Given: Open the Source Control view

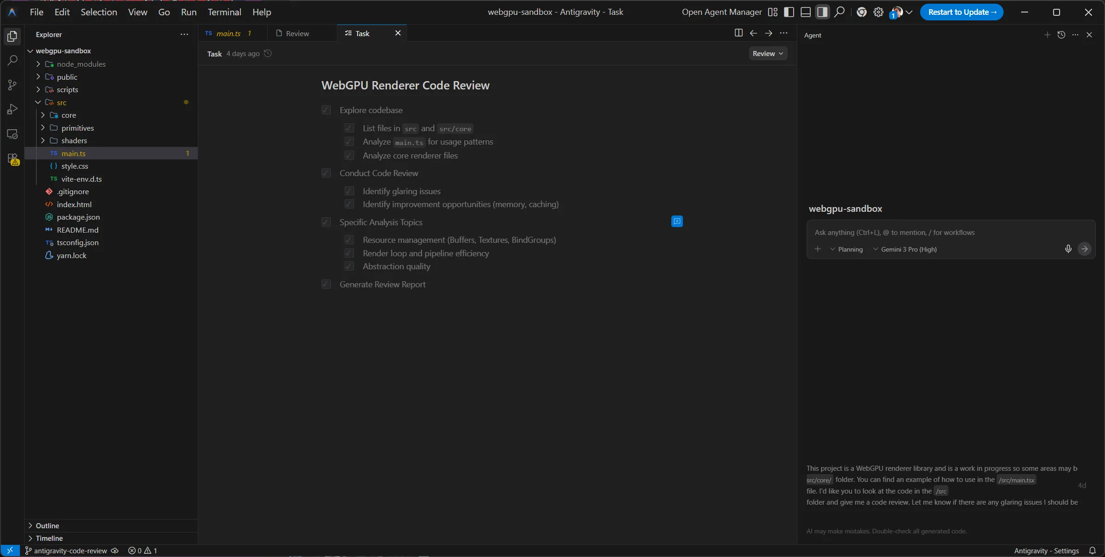Looking at the screenshot, I should (x=12, y=85).
